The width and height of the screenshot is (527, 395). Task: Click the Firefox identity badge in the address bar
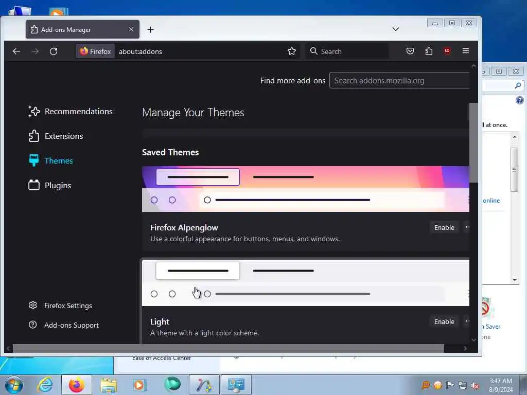95,51
